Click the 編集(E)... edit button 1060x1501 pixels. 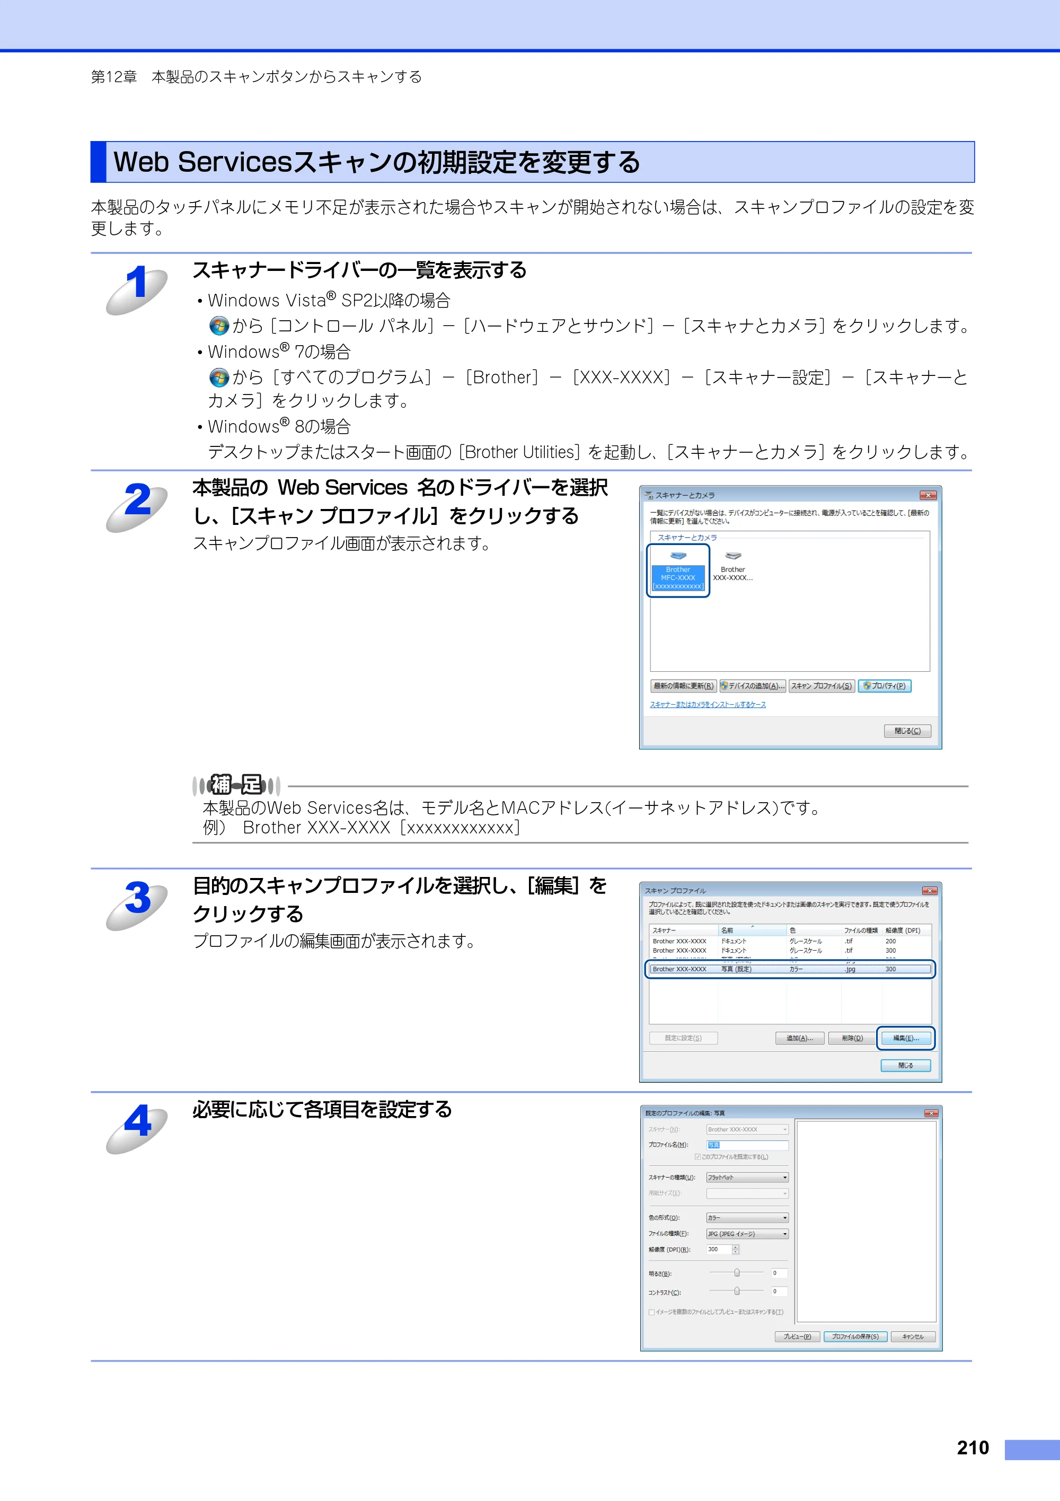906,1038
